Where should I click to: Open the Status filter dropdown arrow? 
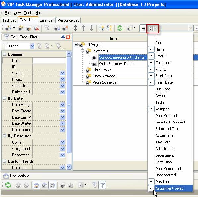click(x=62, y=73)
